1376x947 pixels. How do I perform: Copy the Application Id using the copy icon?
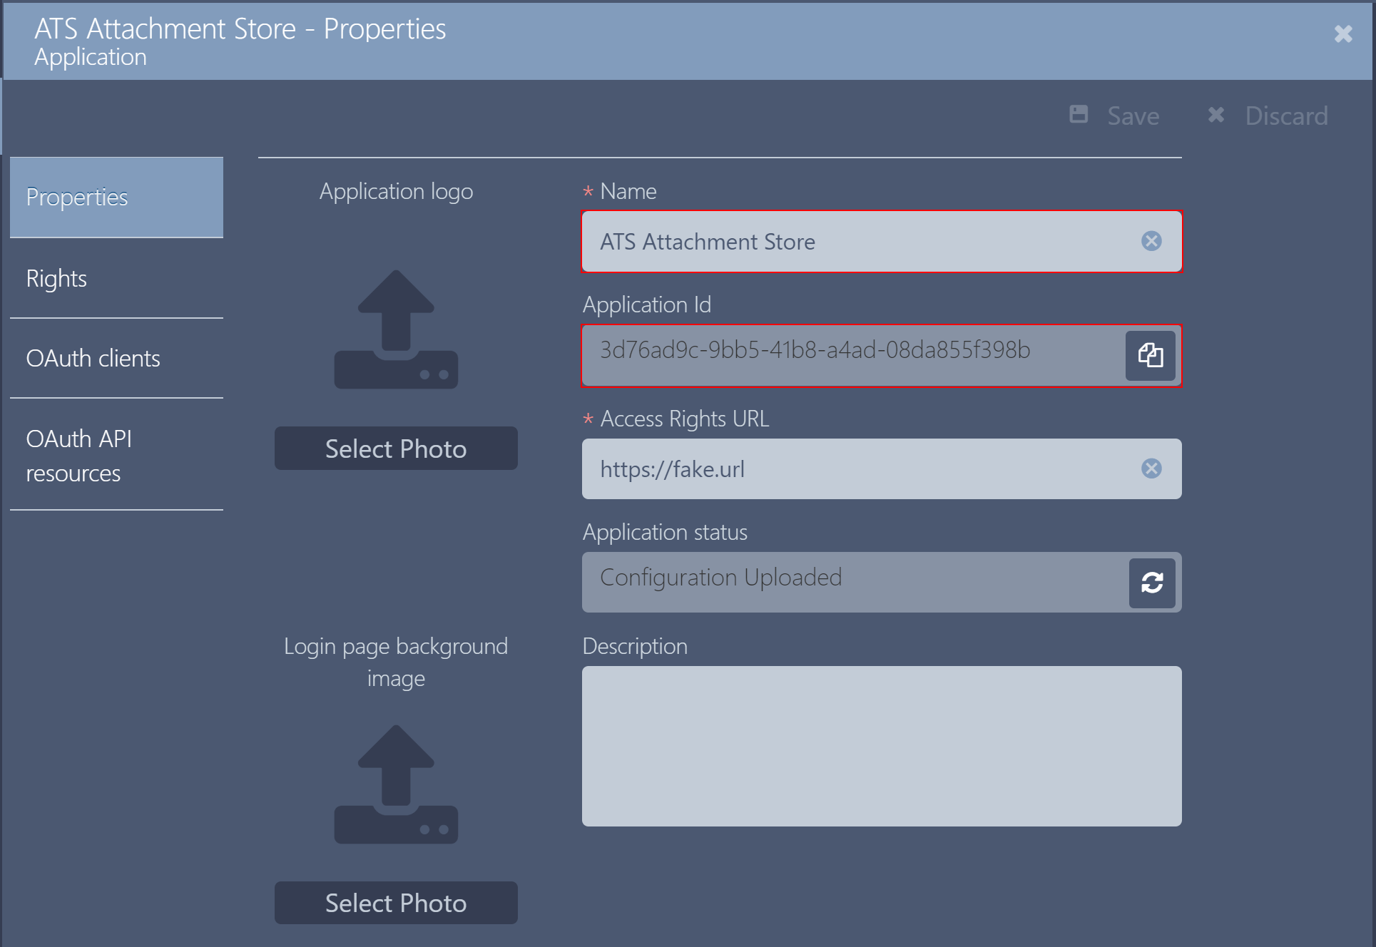click(x=1150, y=356)
